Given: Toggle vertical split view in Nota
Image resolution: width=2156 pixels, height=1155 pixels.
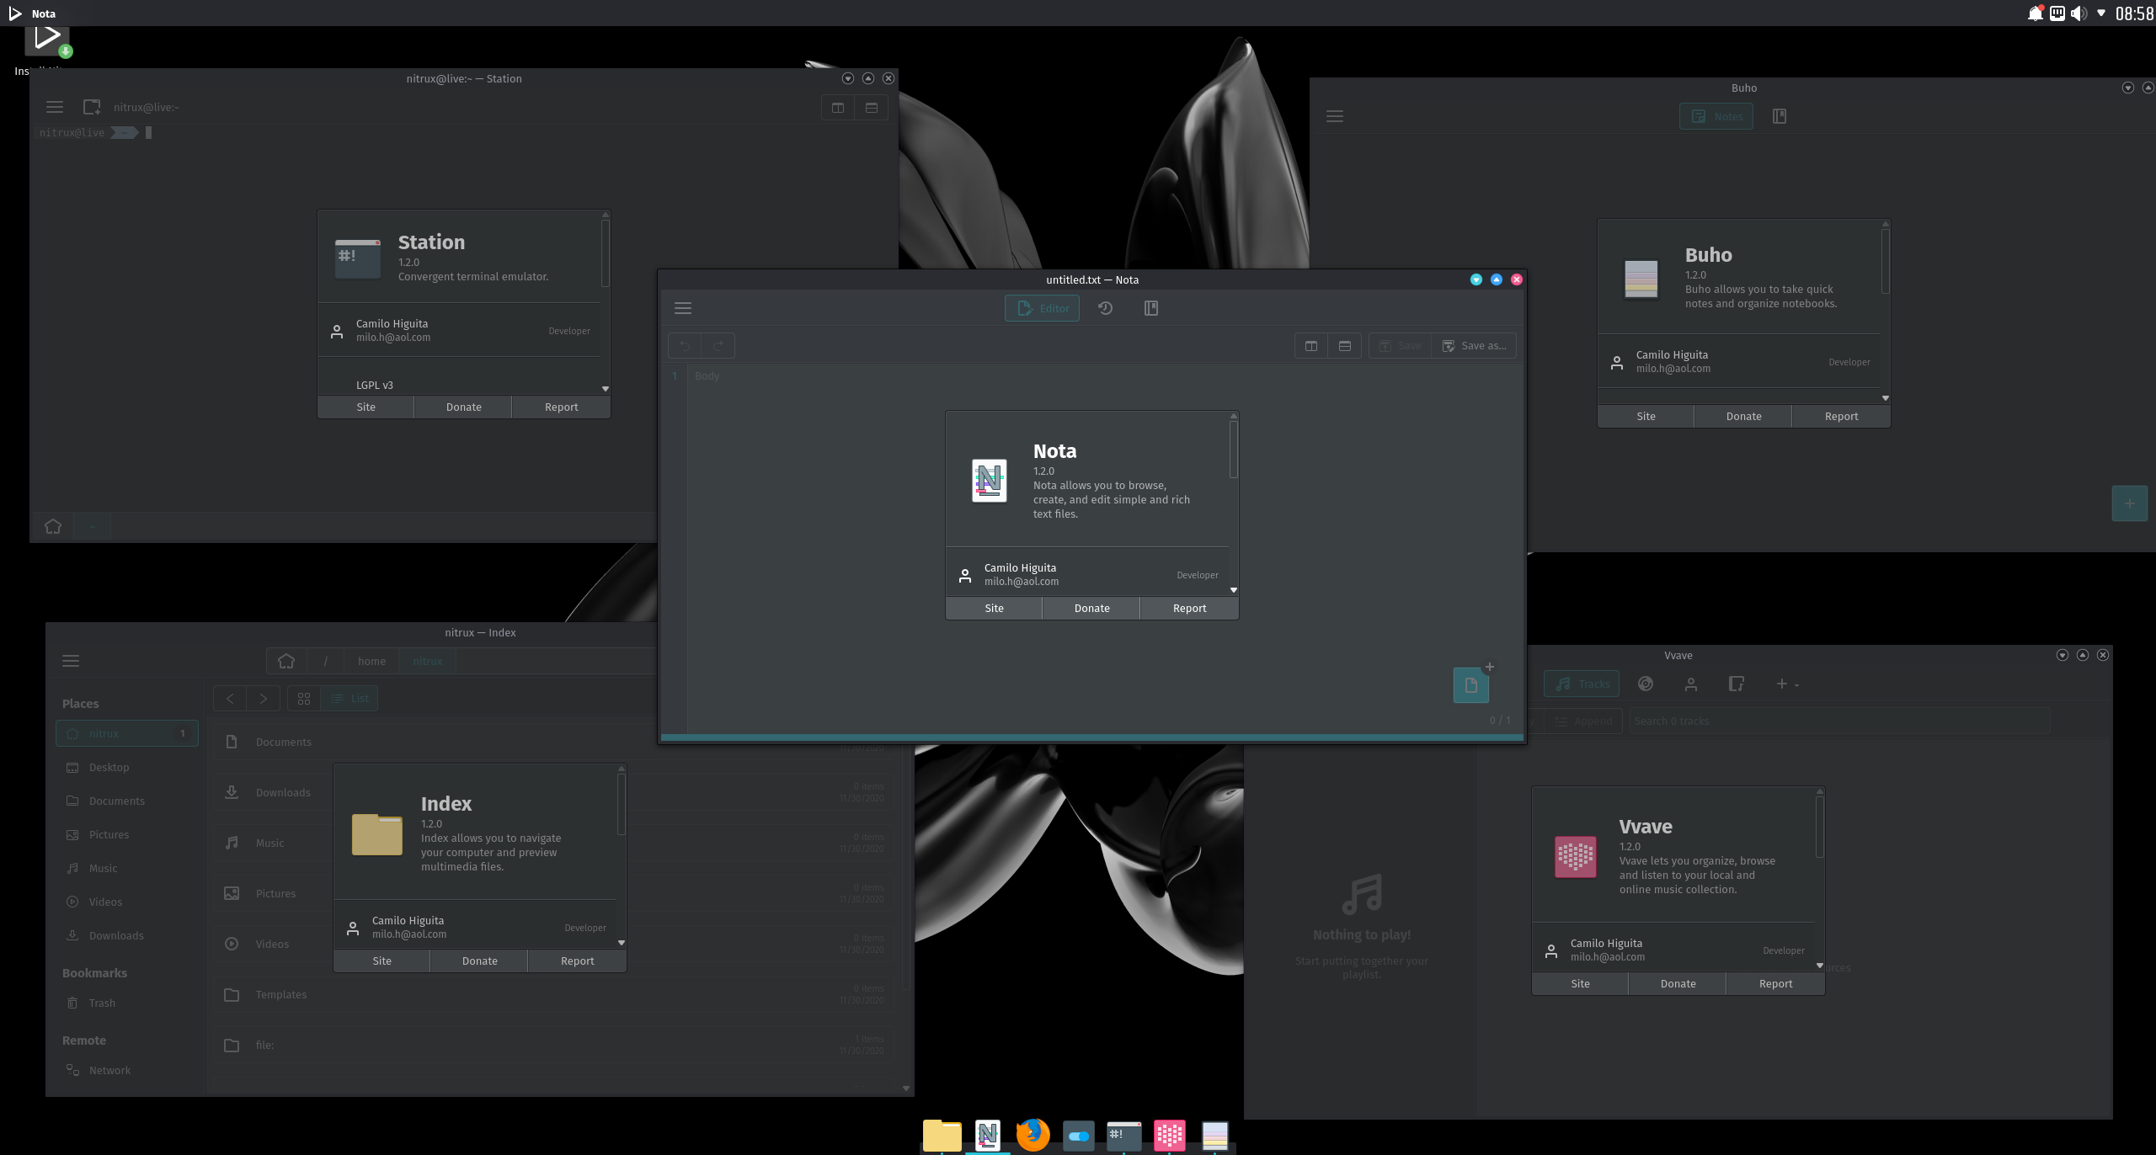Looking at the screenshot, I should point(1311,345).
